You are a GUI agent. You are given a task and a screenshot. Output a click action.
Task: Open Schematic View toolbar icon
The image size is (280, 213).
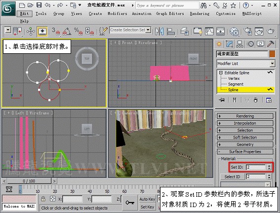tap(220, 32)
